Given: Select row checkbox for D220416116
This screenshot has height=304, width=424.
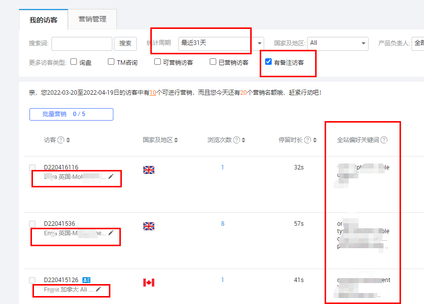Looking at the screenshot, I should 32,167.
